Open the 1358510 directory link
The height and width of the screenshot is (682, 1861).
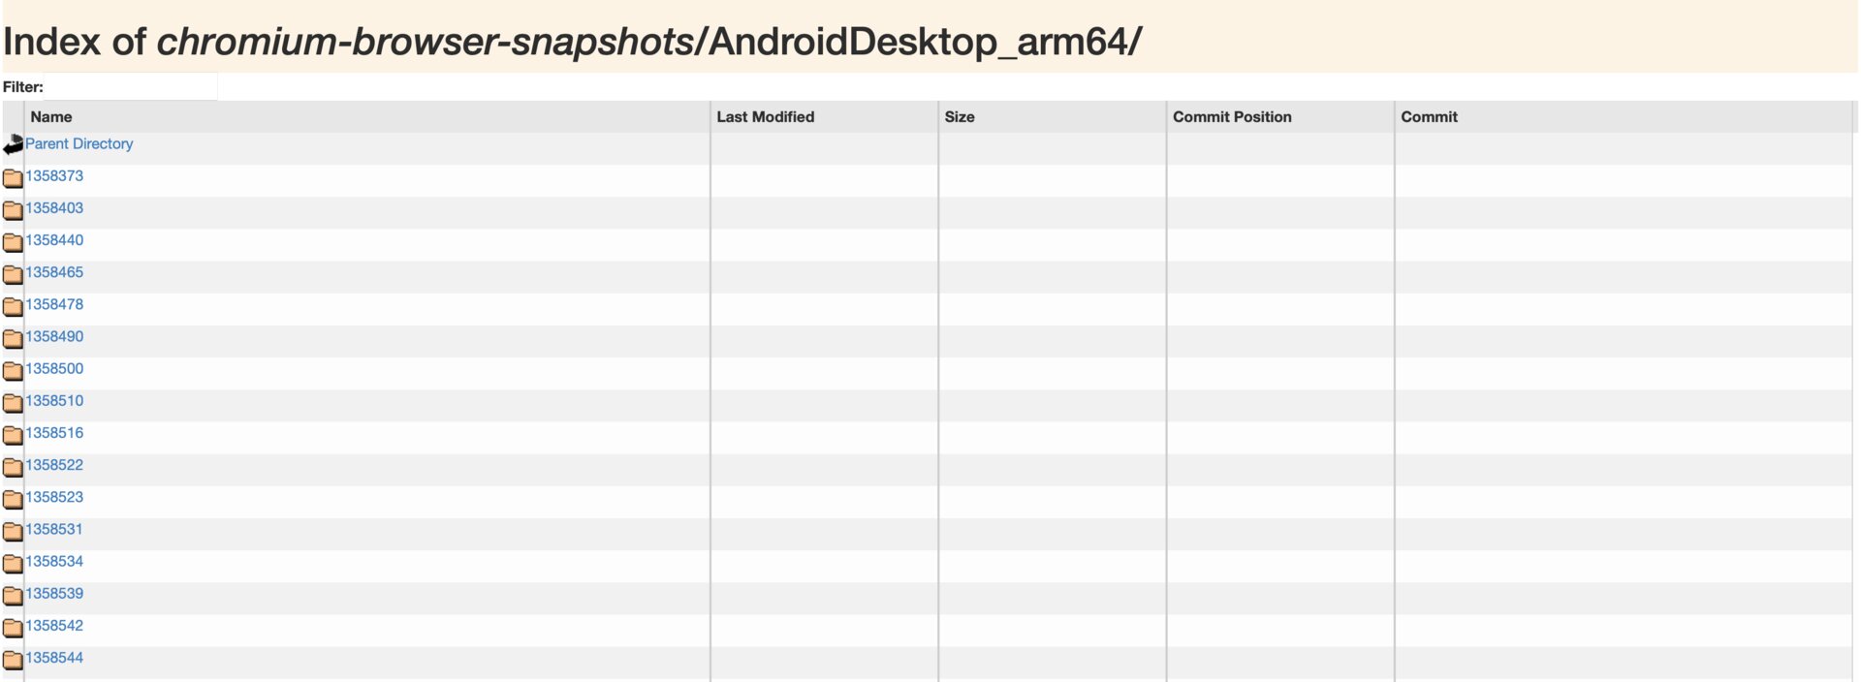54,400
